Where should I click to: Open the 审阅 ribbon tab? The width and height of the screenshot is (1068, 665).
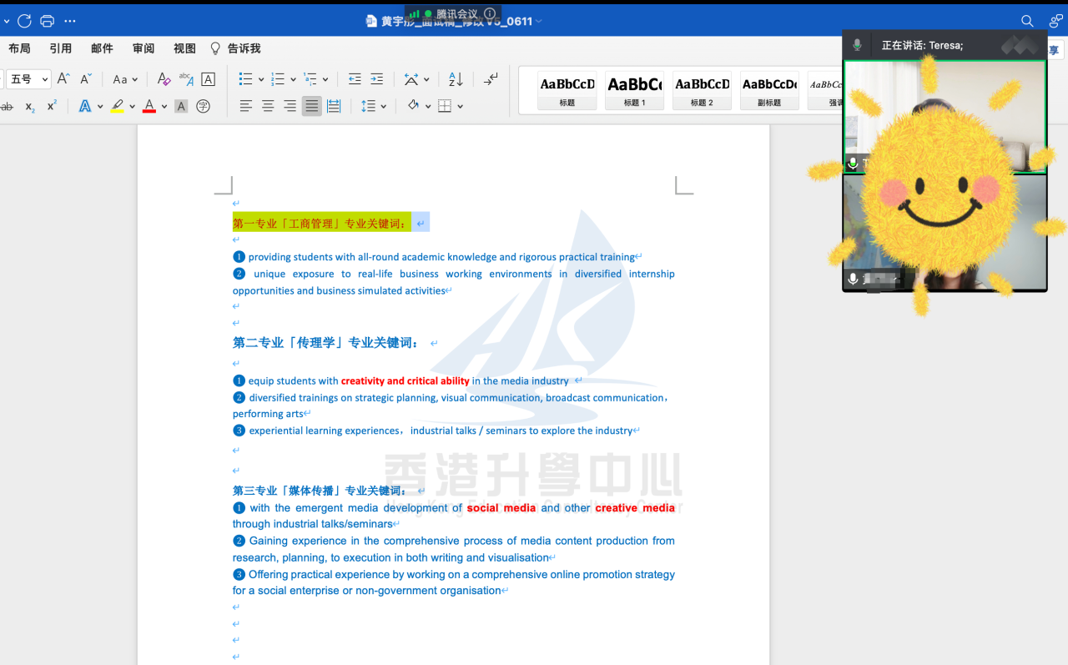pos(144,48)
